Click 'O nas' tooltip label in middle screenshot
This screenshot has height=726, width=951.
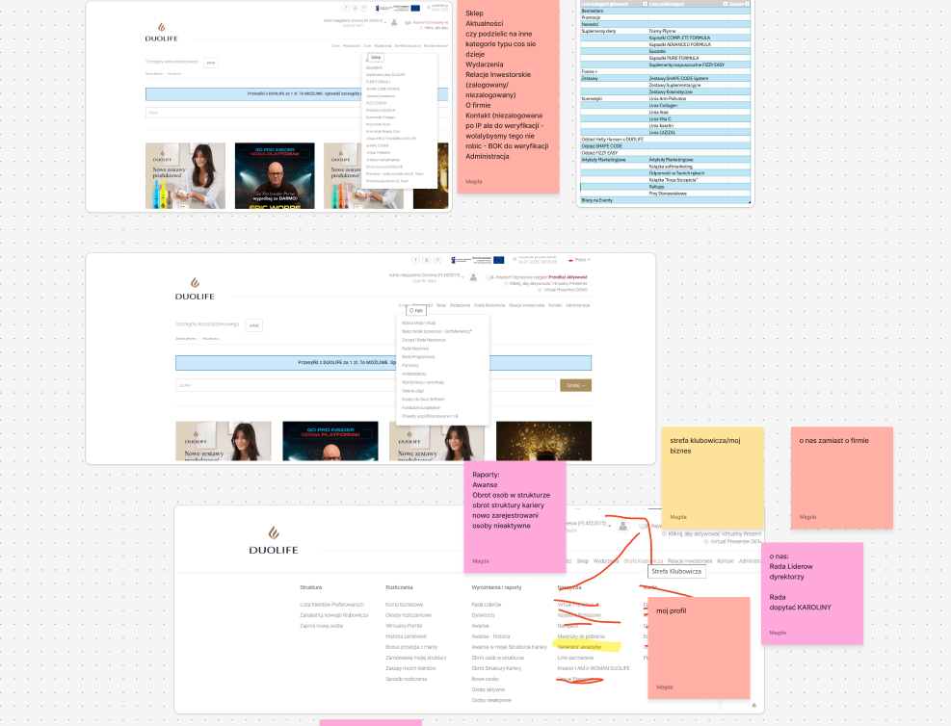click(x=416, y=310)
